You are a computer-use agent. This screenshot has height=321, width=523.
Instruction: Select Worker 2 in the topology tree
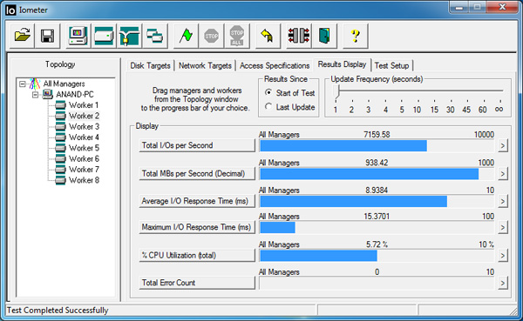[84, 116]
